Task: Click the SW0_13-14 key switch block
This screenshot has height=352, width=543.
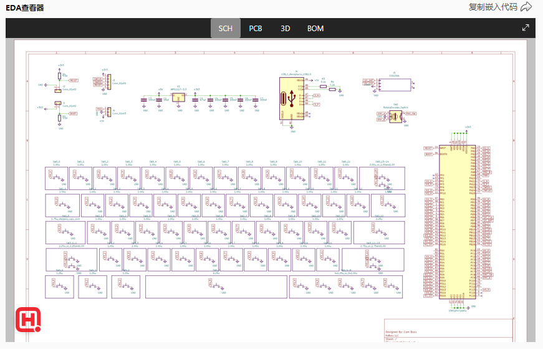Action: click(382, 178)
